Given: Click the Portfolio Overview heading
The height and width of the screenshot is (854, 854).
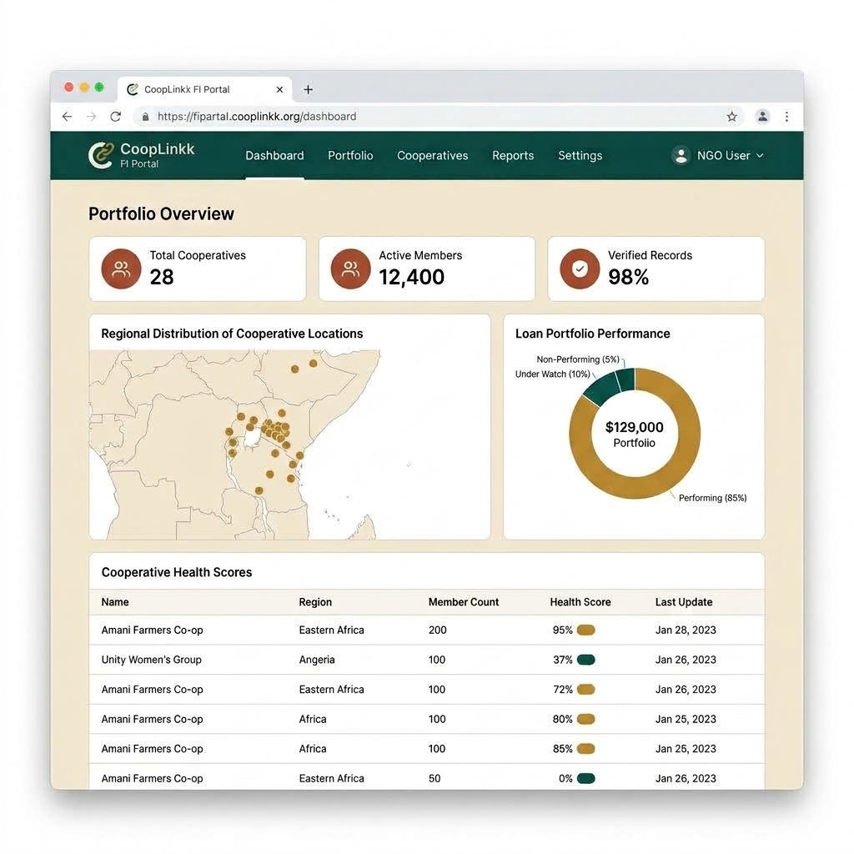Looking at the screenshot, I should click(x=161, y=214).
